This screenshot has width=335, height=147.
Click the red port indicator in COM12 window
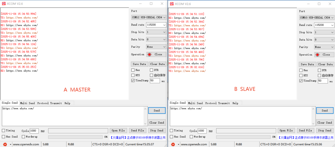point(150,55)
